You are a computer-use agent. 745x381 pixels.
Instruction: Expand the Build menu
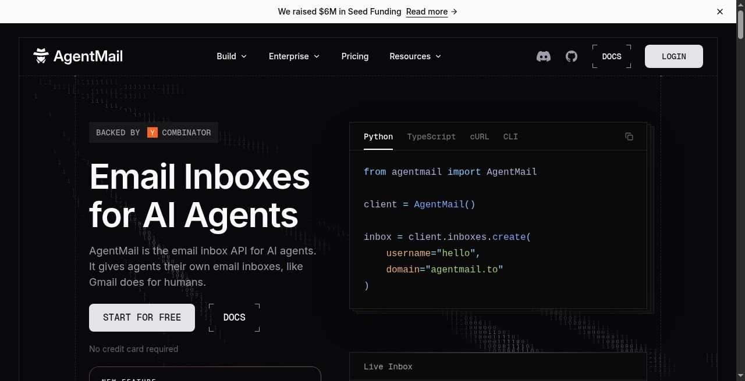coord(232,56)
